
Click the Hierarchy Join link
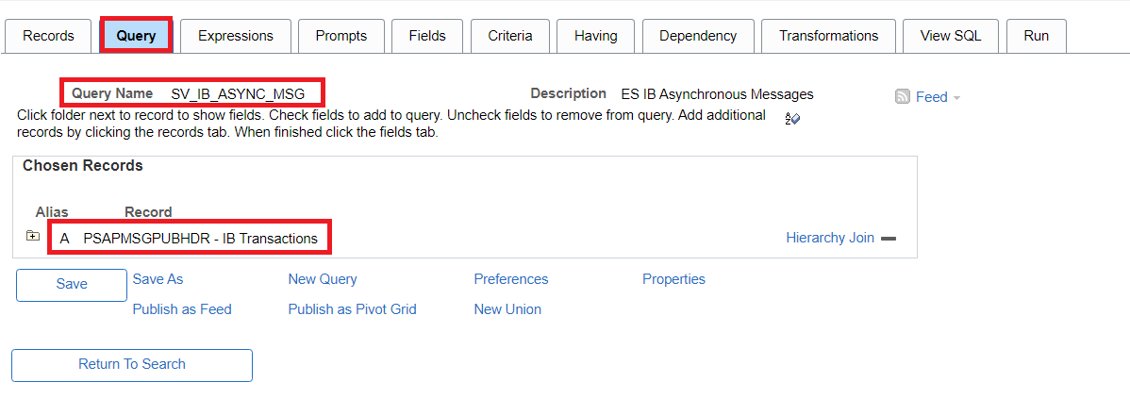point(830,238)
